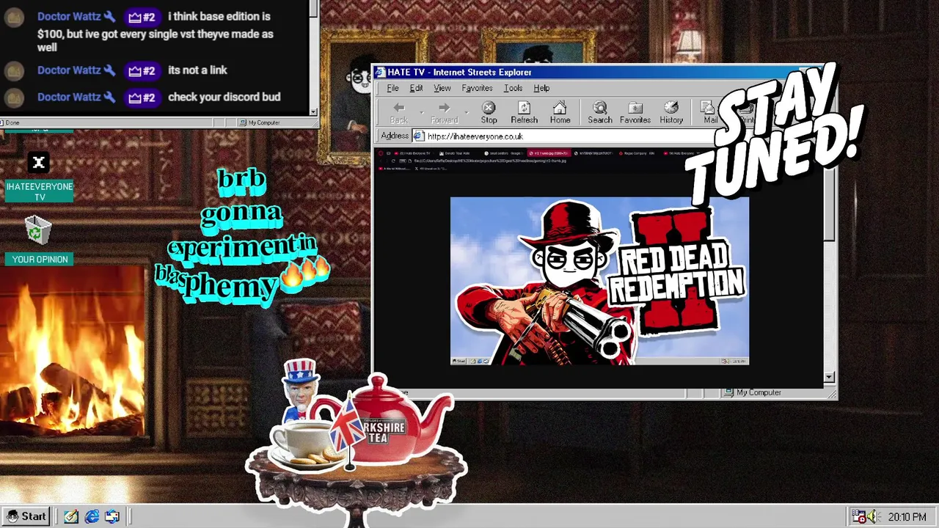Open the Forward button history dropdown arrow
Screen dimensions: 939x528
point(467,112)
